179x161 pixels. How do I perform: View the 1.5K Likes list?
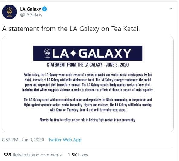click(78, 155)
